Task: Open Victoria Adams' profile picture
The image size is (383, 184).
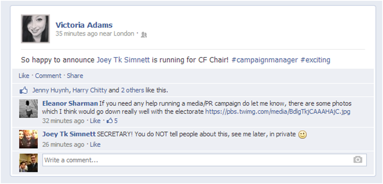Action: 36,28
